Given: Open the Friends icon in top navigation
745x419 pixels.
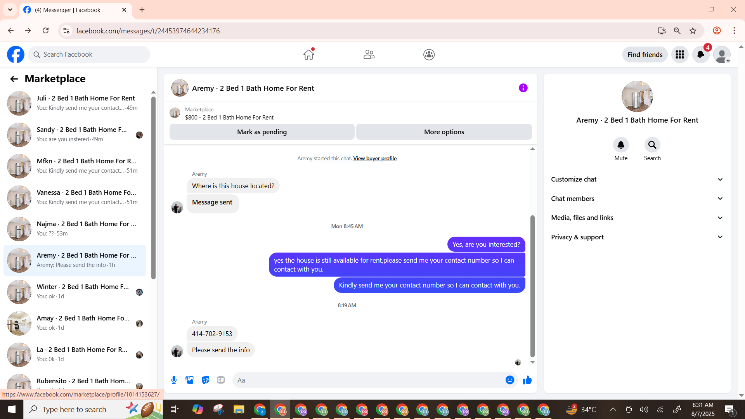Looking at the screenshot, I should click(369, 55).
